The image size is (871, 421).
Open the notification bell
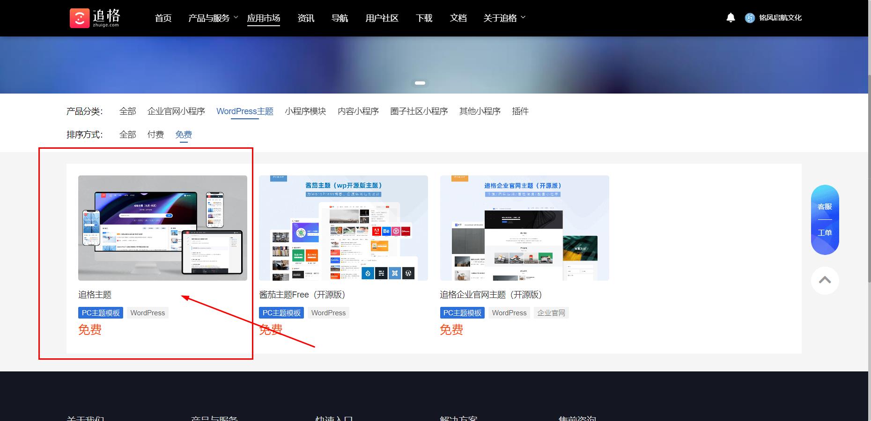[731, 18]
